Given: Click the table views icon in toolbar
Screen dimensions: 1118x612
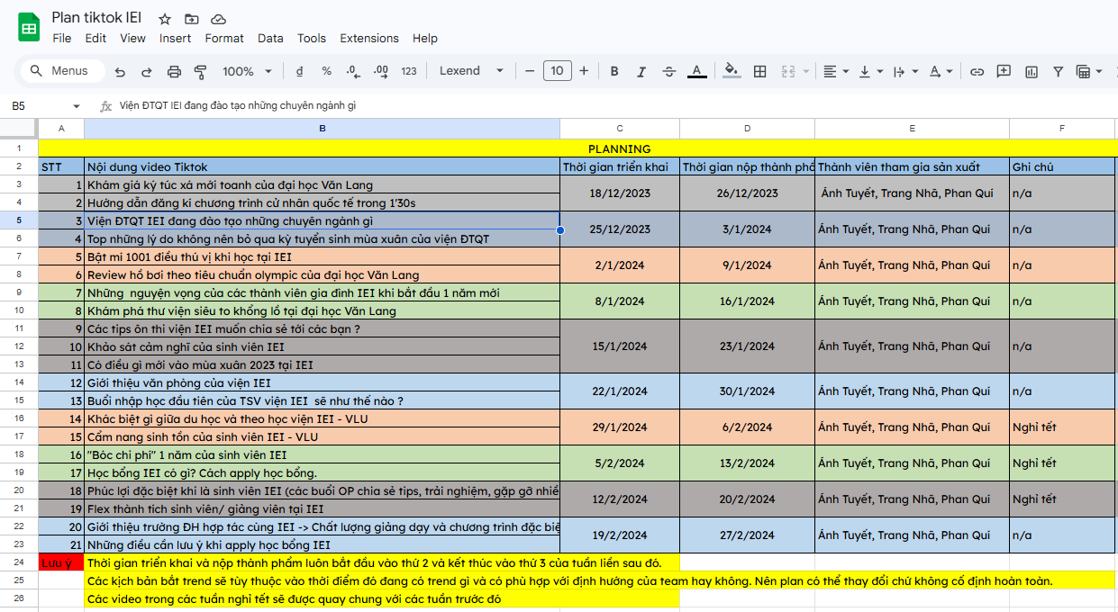Looking at the screenshot, I should tap(1083, 71).
